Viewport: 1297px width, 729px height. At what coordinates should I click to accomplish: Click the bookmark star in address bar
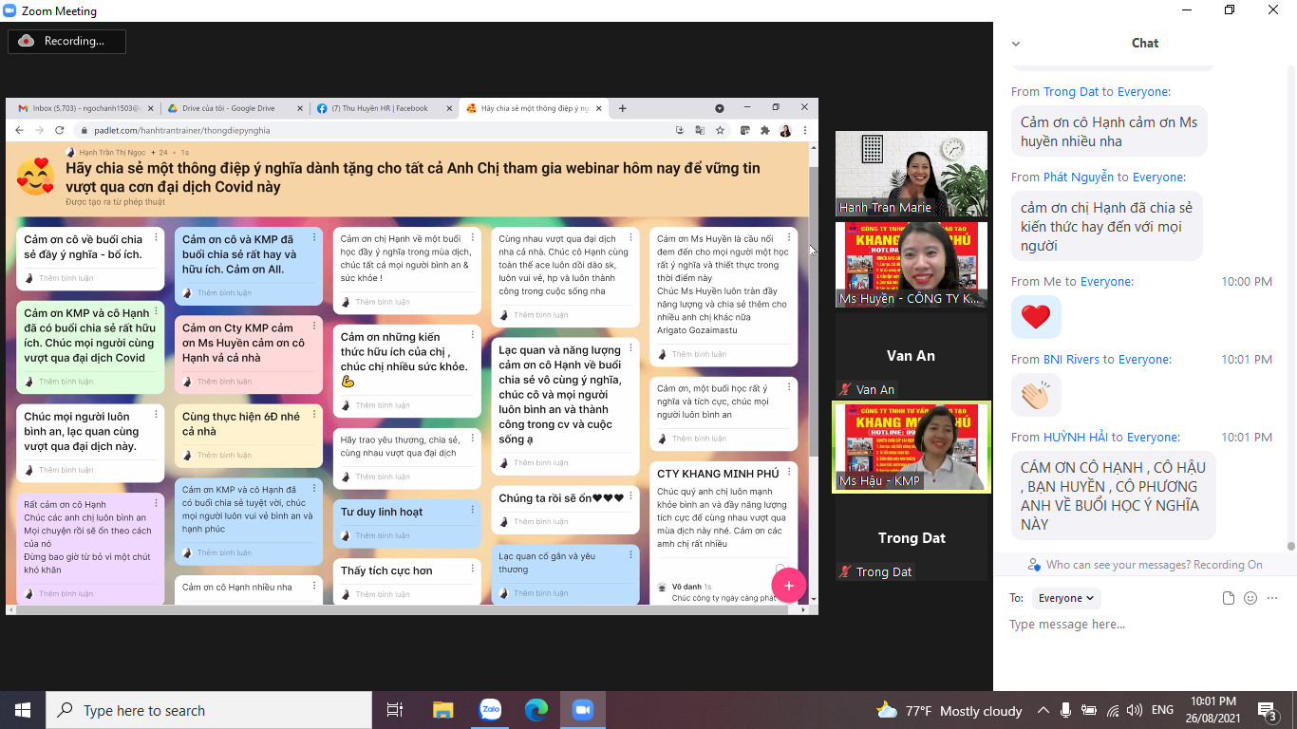pyautogui.click(x=721, y=130)
